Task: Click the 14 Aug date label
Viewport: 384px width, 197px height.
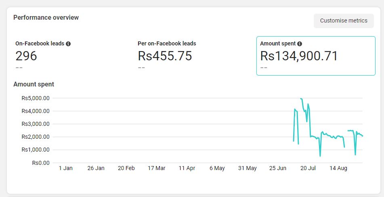Action: (338, 168)
